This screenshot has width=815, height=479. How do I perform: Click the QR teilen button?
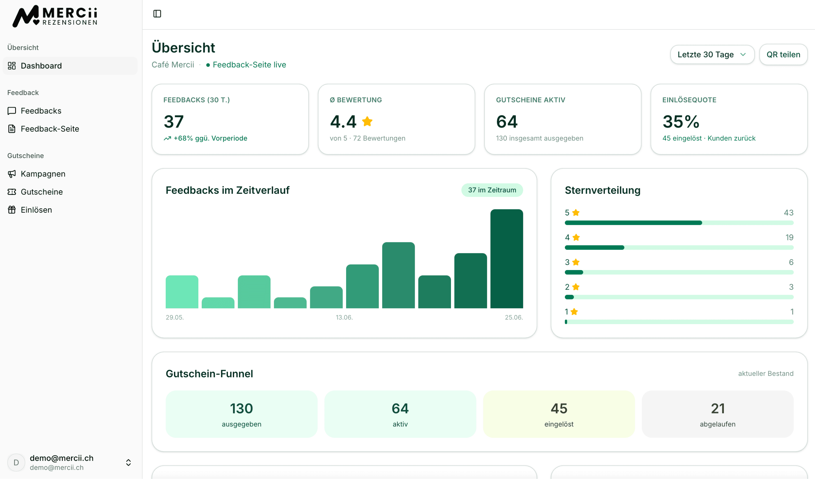click(x=783, y=55)
